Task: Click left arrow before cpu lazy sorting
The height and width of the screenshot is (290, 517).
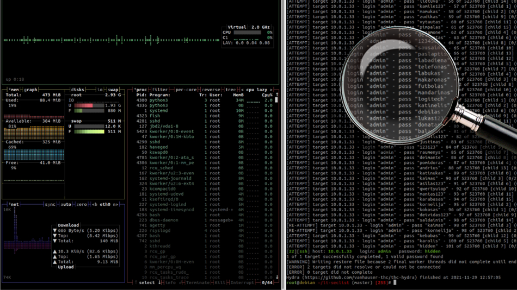Action: [243, 90]
